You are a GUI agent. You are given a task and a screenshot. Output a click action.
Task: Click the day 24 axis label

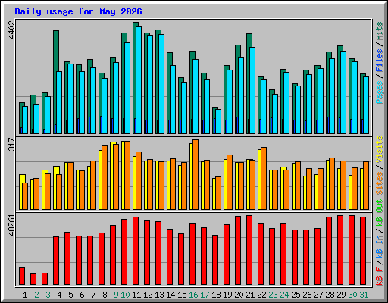(x=284, y=295)
